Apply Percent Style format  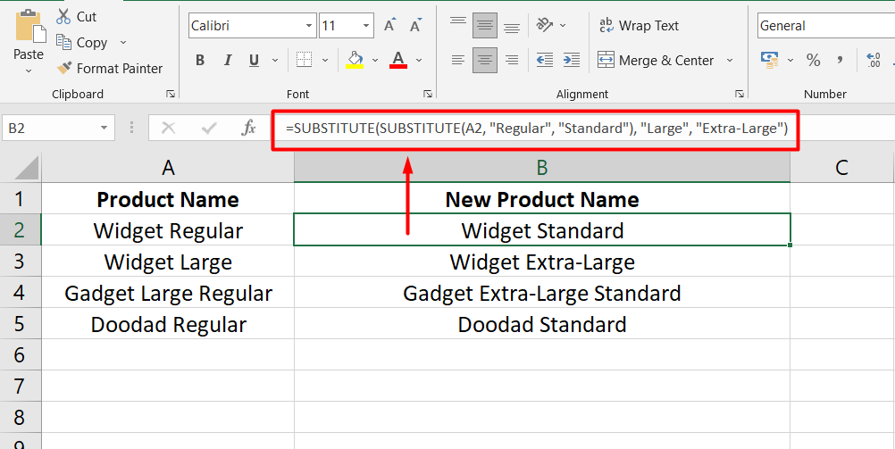coord(813,60)
